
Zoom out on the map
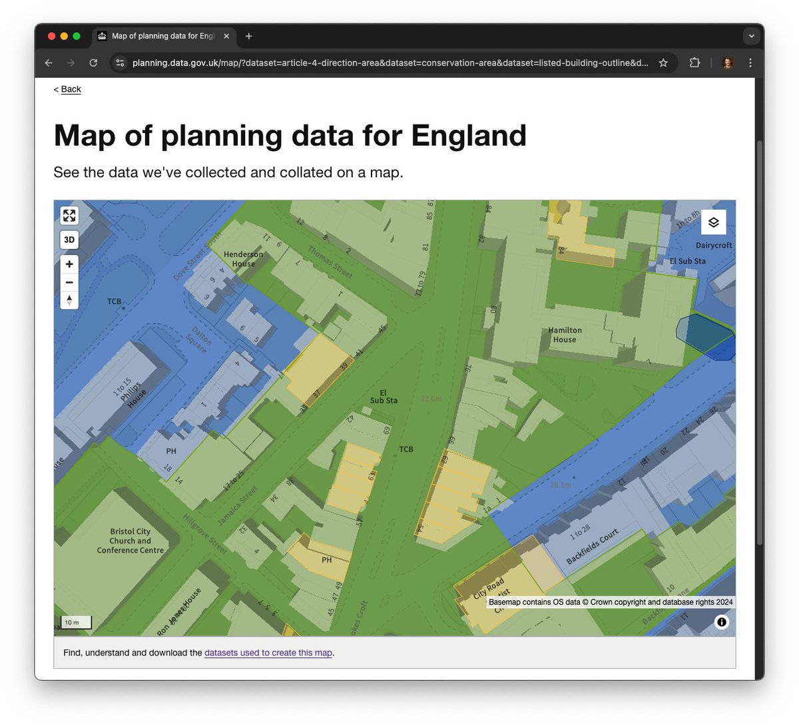pos(69,283)
